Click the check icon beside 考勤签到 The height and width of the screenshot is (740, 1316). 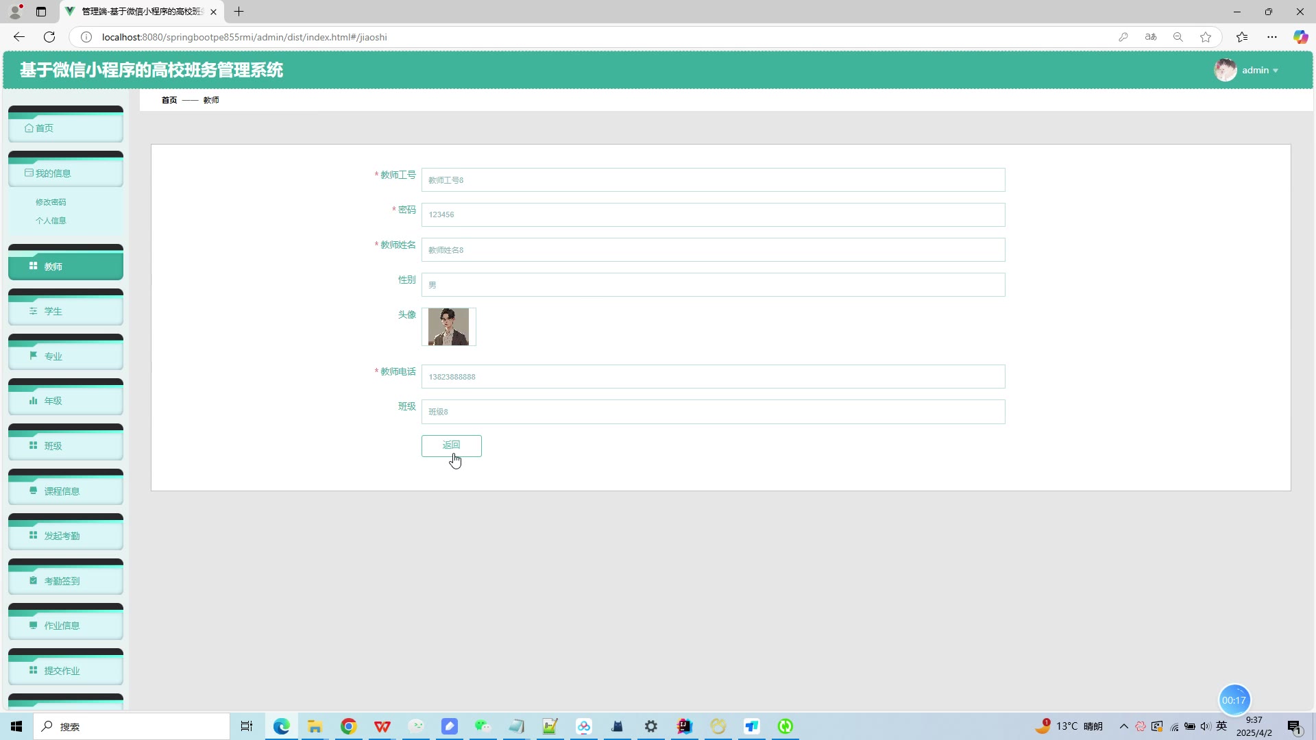coord(33,580)
